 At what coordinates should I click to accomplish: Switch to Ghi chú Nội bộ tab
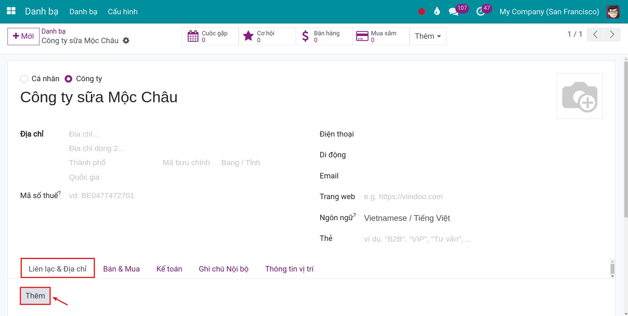[223, 269]
